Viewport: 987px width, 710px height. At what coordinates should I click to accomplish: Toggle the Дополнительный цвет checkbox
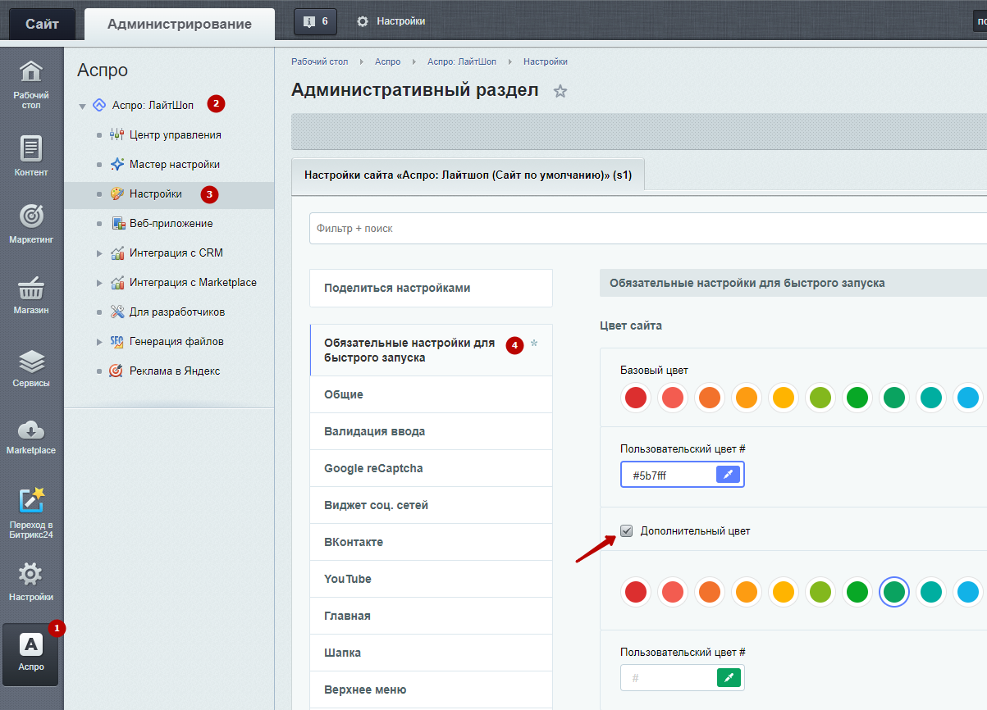click(627, 530)
